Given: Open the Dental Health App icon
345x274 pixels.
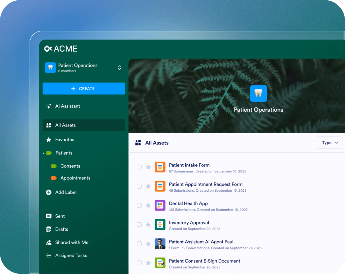Looking at the screenshot, I should (160, 205).
